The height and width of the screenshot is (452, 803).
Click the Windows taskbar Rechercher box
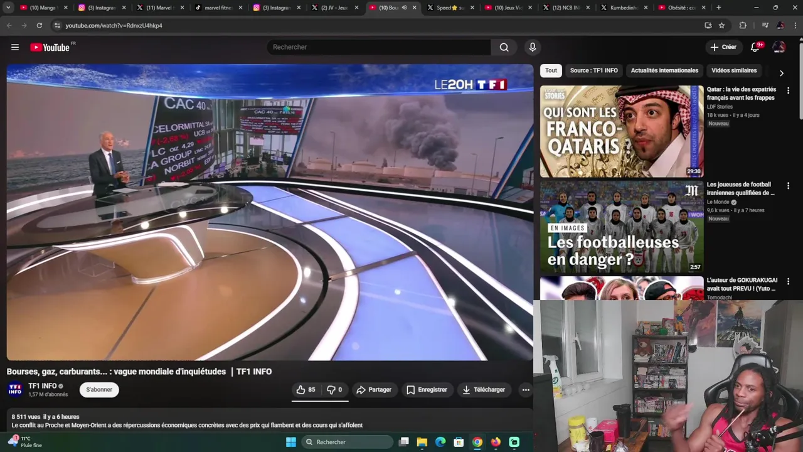(x=348, y=442)
